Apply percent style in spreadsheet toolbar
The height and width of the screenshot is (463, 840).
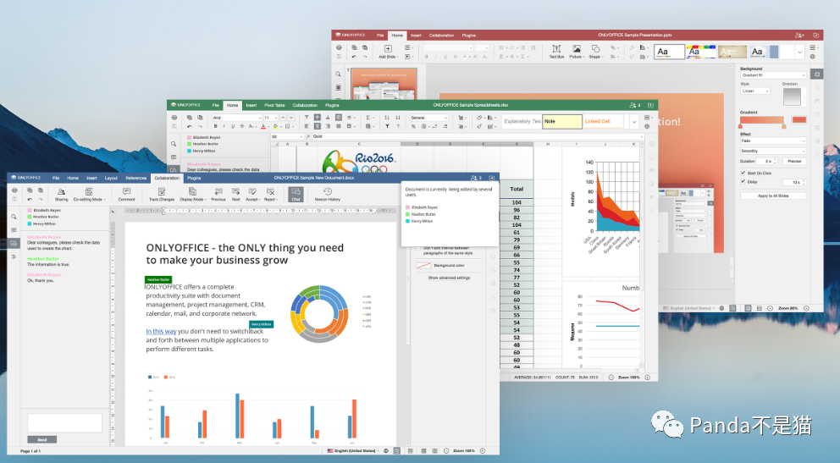tap(413, 126)
